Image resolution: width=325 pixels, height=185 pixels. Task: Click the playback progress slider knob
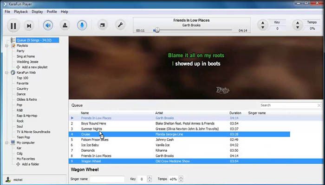click(157, 30)
